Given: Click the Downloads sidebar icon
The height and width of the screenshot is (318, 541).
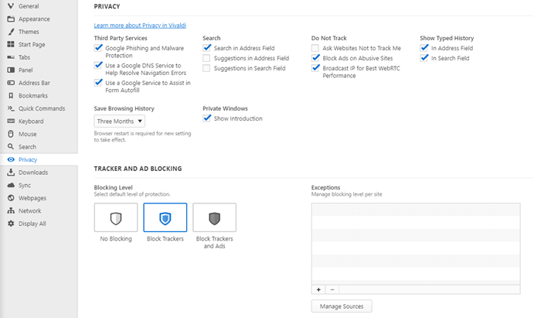Looking at the screenshot, I should tap(11, 173).
